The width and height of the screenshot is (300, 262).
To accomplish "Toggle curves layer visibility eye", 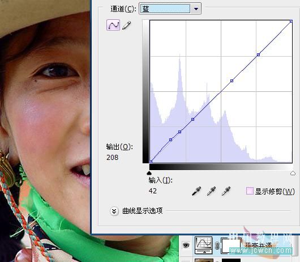I will [x=186, y=245].
